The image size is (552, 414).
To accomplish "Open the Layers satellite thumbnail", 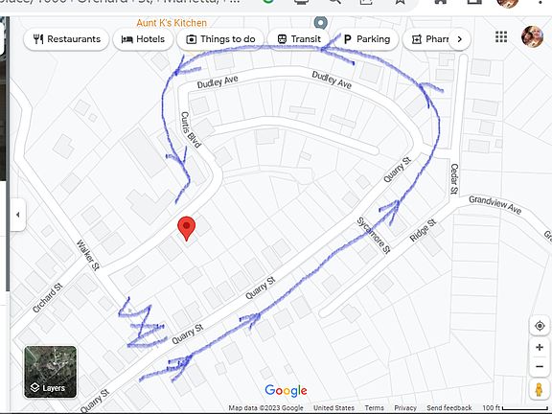I will [51, 372].
